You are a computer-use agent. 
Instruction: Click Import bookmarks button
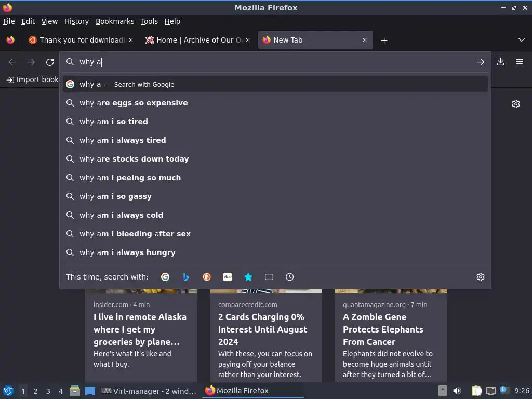coord(33,79)
